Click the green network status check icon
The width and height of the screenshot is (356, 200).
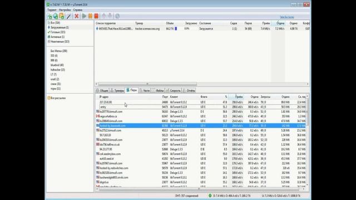coord(210,196)
